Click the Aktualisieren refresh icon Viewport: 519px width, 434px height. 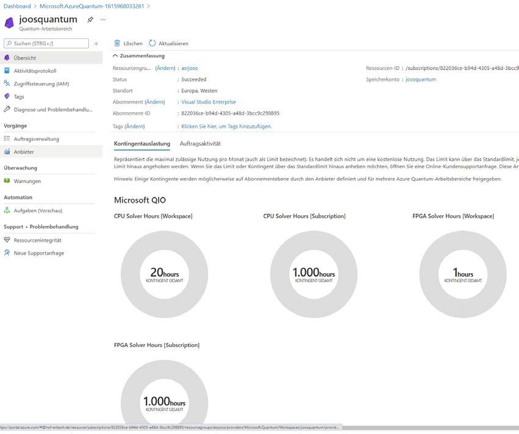tap(152, 43)
